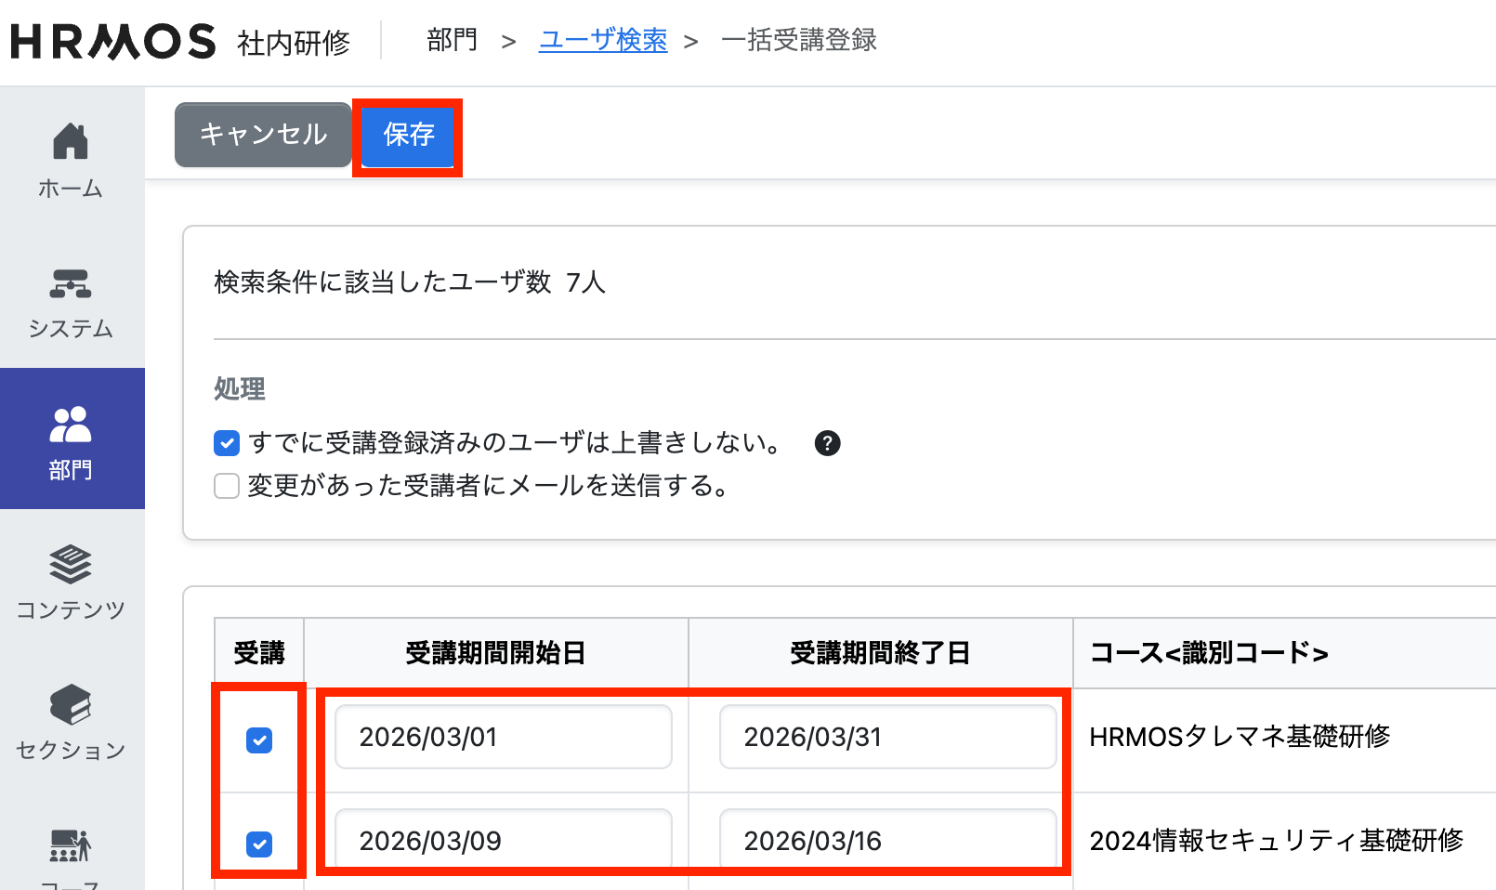Click the キャンセル button
This screenshot has width=1496, height=890.
pos(263,135)
